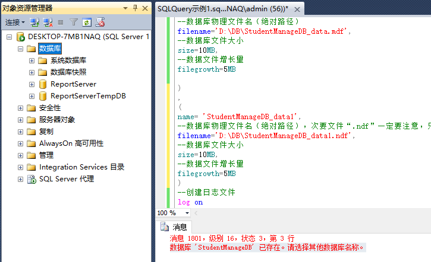Expand the 复制 folder
Image resolution: width=431 pixels, height=262 pixels.
(x=20, y=132)
